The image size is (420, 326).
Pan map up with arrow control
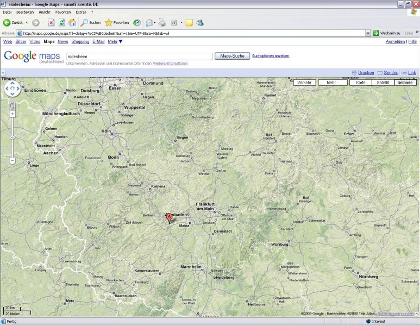[x=12, y=83]
